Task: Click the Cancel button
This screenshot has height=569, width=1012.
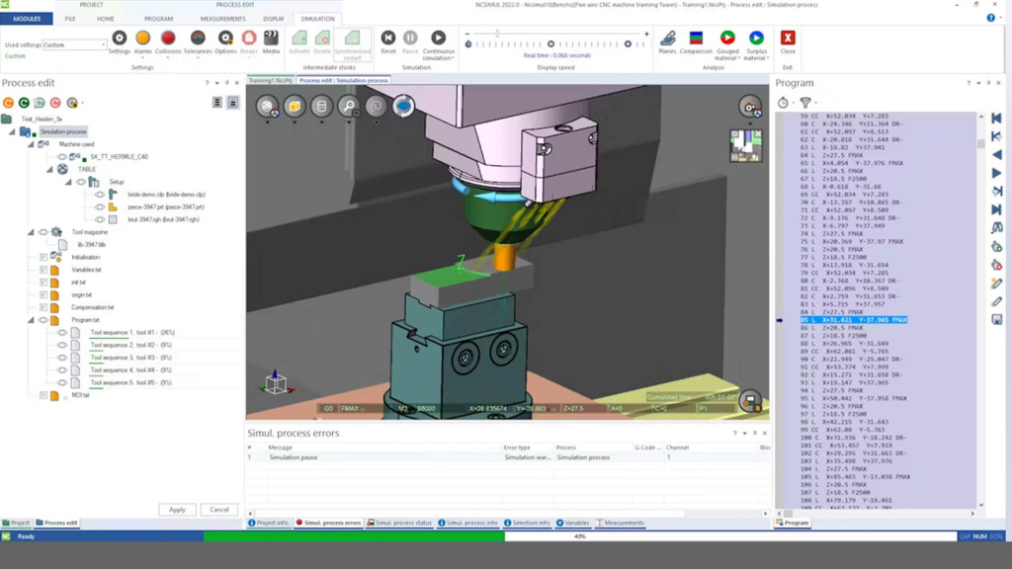Action: 219,510
